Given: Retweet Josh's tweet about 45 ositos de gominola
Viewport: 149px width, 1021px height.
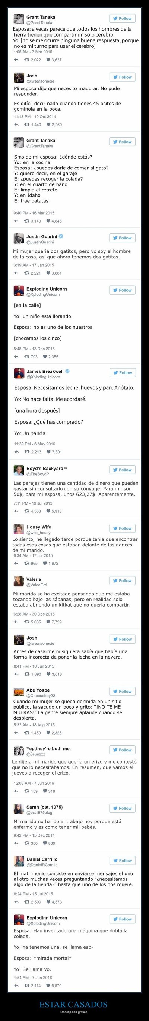Looking at the screenshot, I should 27,125.
